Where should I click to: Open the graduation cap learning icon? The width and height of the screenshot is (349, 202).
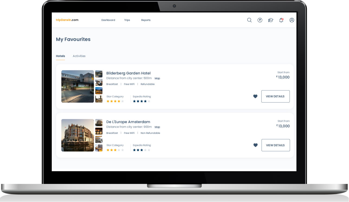pos(271,20)
